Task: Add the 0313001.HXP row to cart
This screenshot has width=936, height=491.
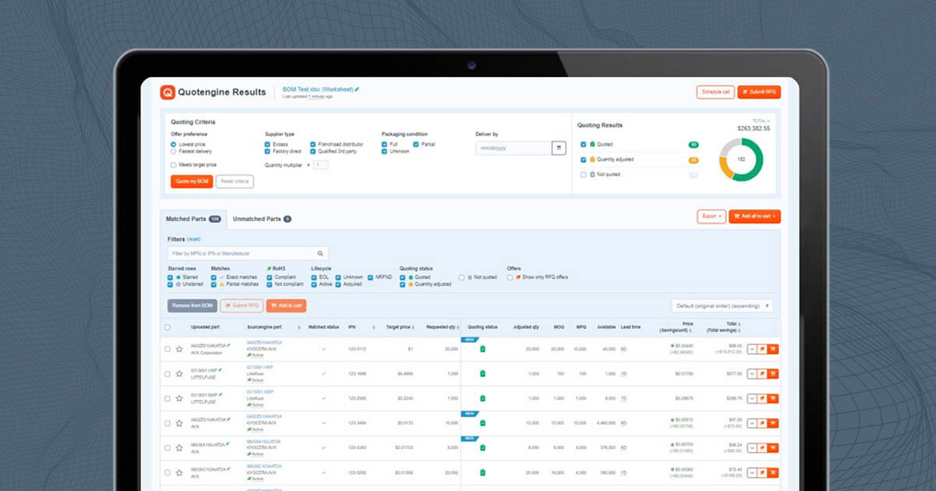Action: 773,374
